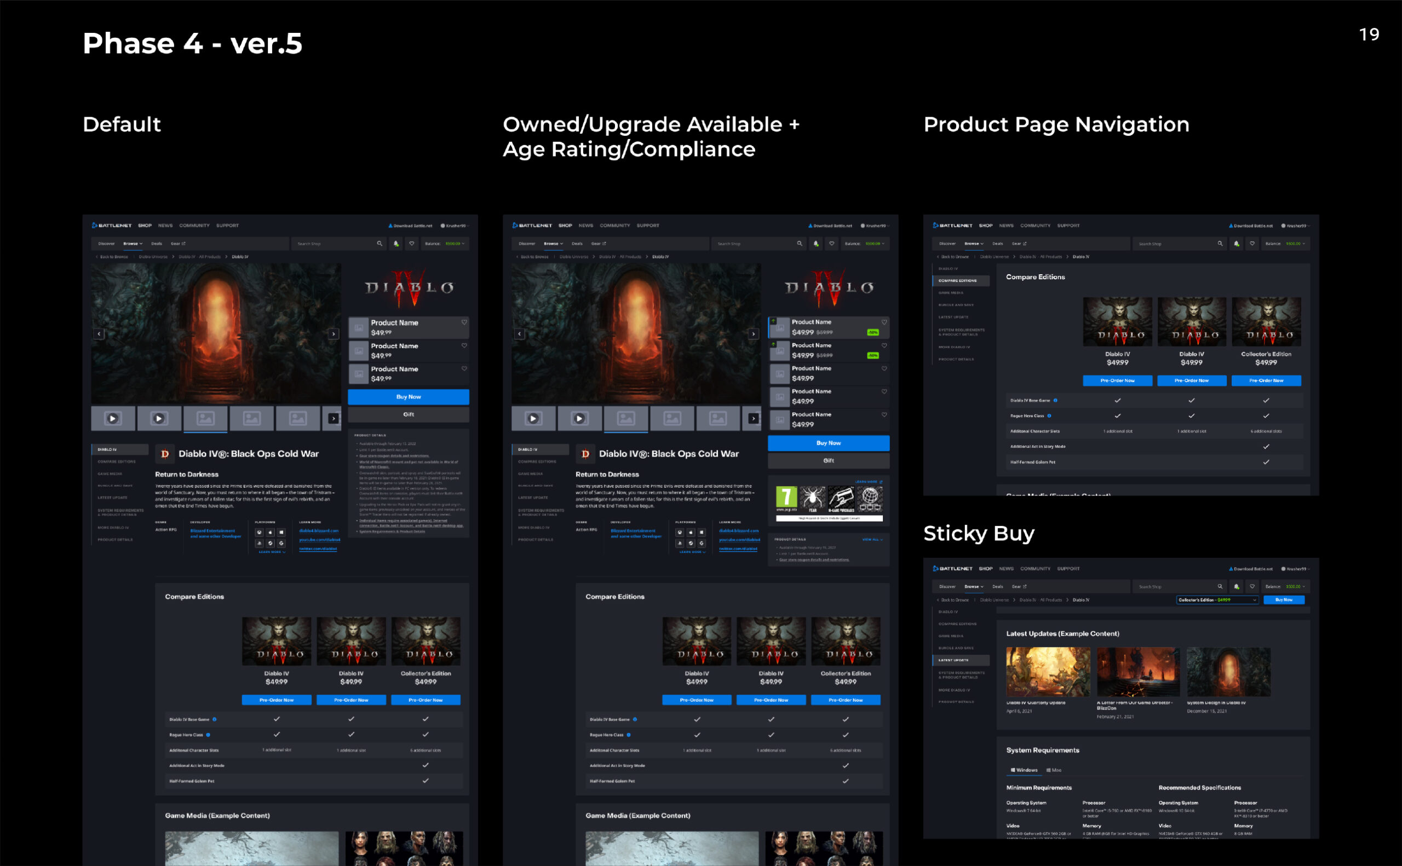
Task: Open diablo4.blizzard.com link in Default mockup
Action: [319, 531]
